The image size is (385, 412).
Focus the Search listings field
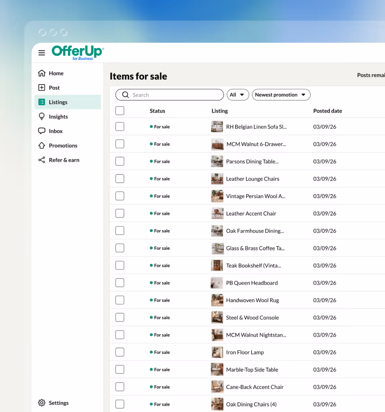169,95
